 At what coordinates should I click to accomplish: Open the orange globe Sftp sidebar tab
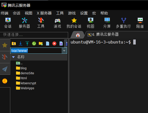[x=5, y=81]
